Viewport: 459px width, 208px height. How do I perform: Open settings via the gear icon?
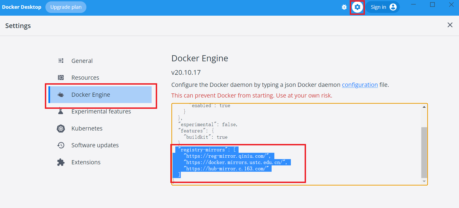pyautogui.click(x=357, y=7)
